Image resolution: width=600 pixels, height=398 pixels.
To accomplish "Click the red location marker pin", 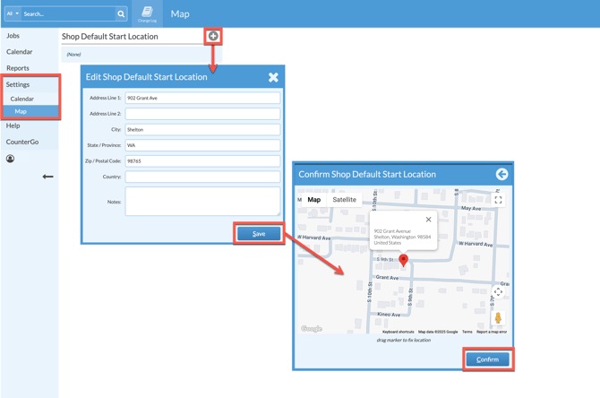I will (x=403, y=260).
